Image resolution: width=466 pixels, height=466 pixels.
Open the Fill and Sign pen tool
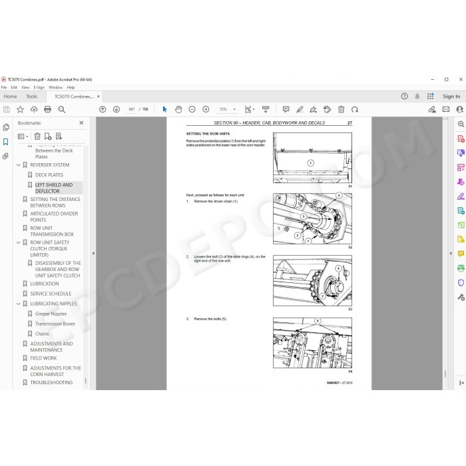click(x=461, y=196)
